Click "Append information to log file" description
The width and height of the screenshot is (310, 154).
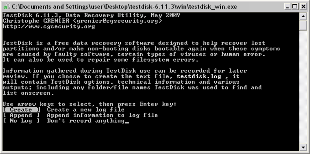click(102, 115)
